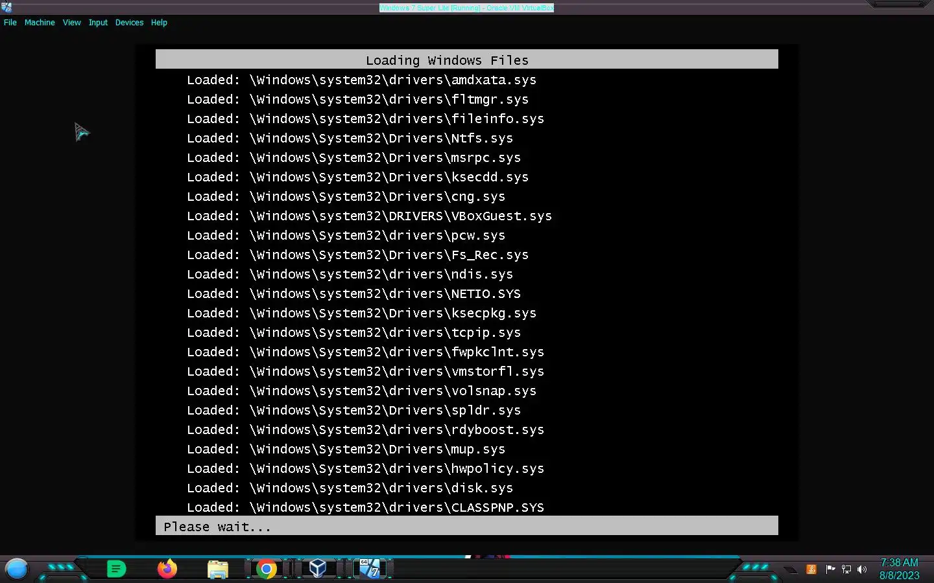Click the line loading cng.sys

(346, 196)
